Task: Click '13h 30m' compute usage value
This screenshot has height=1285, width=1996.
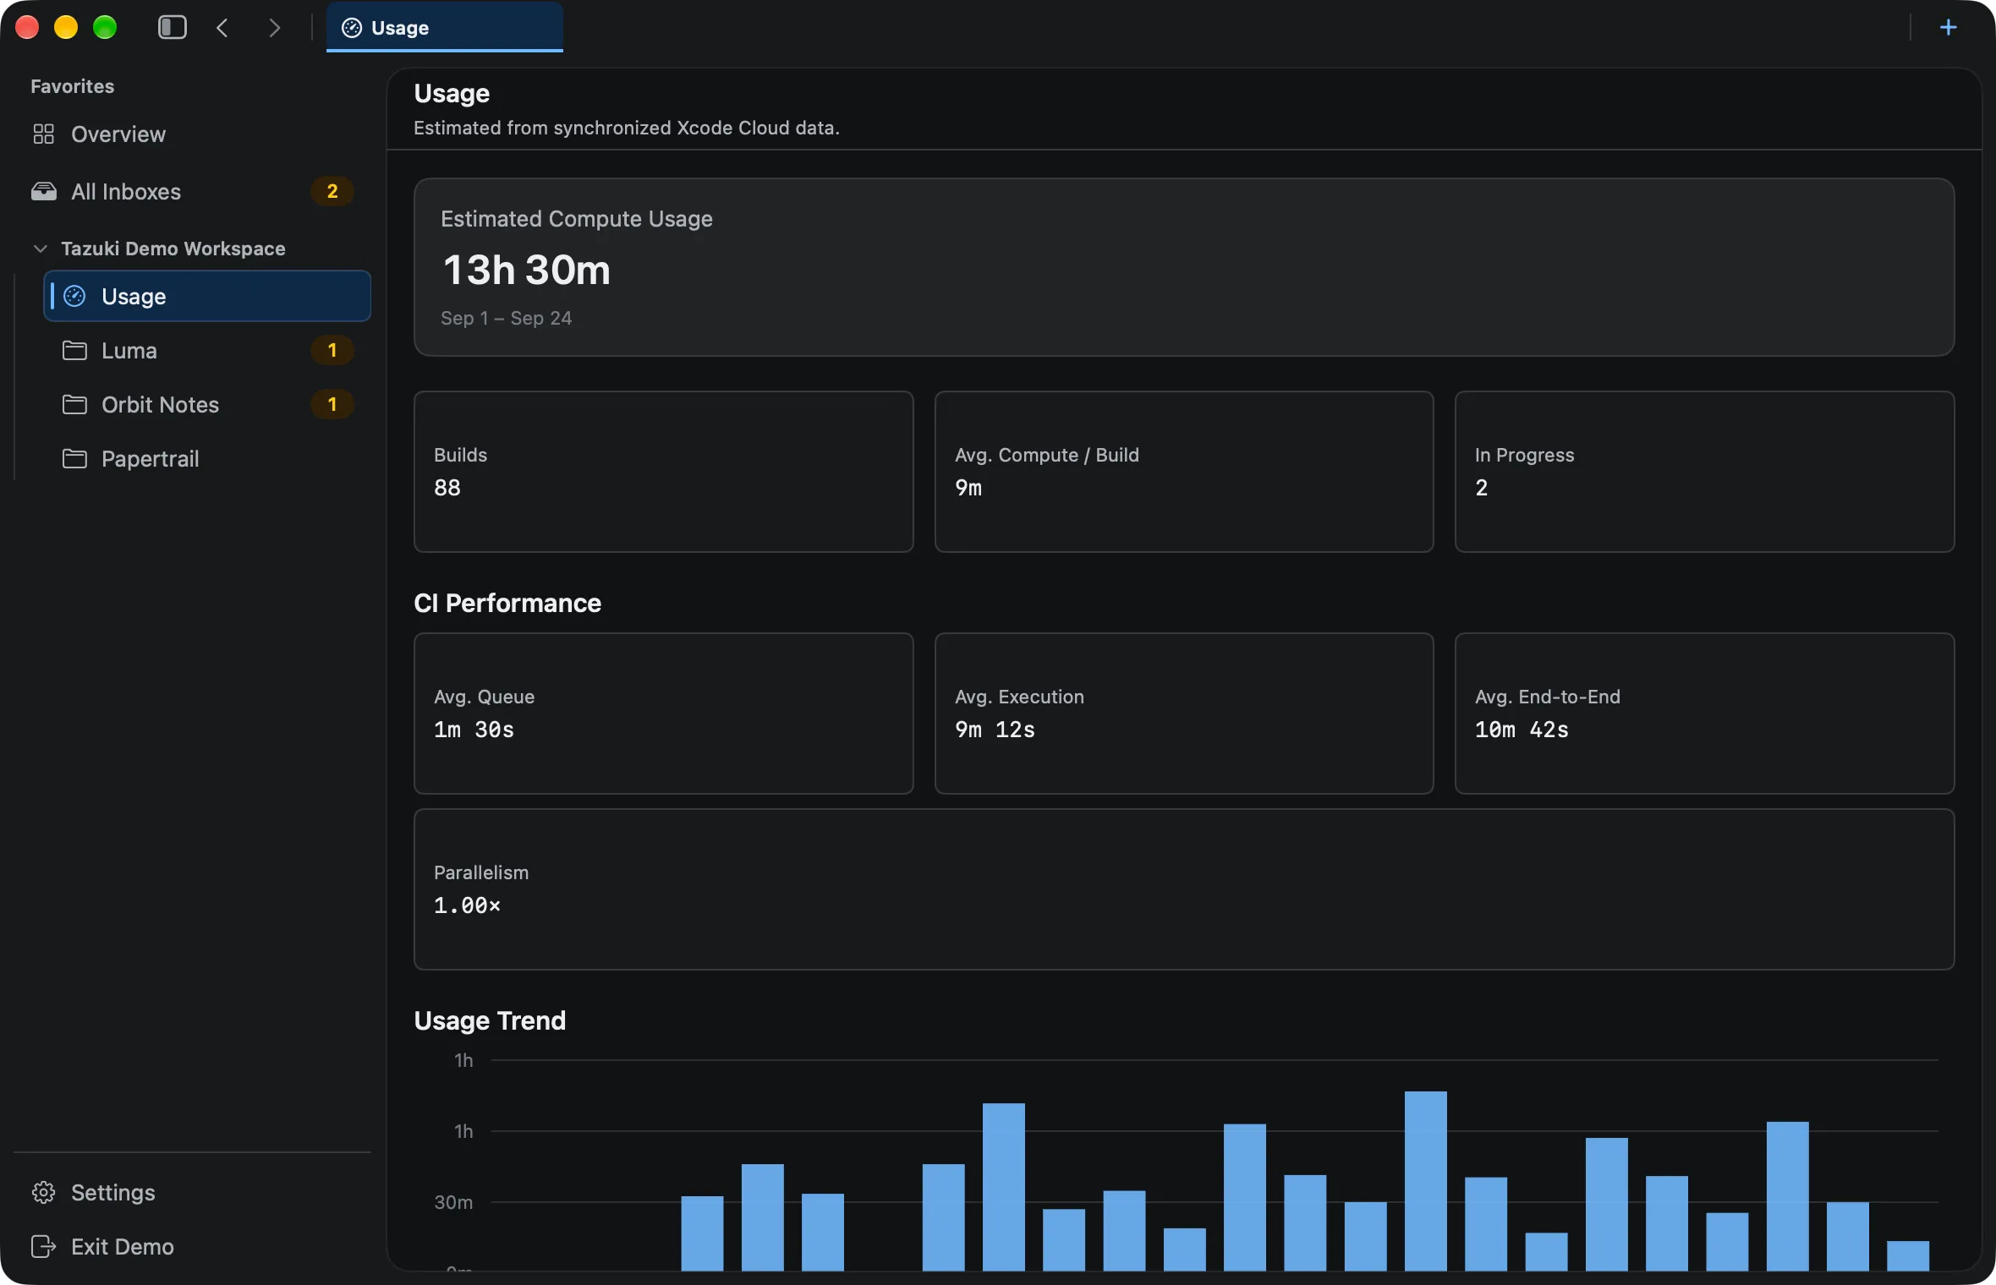Action: pyautogui.click(x=526, y=270)
